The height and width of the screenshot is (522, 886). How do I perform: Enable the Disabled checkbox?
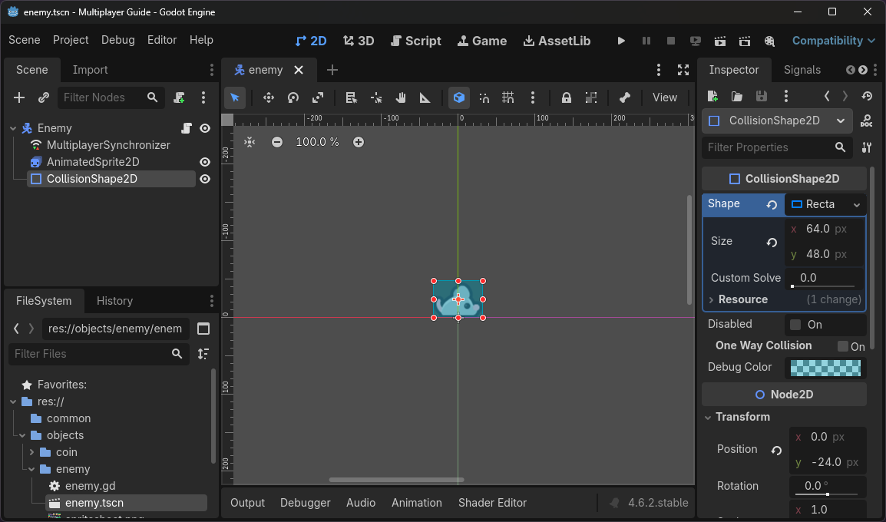pyautogui.click(x=795, y=325)
